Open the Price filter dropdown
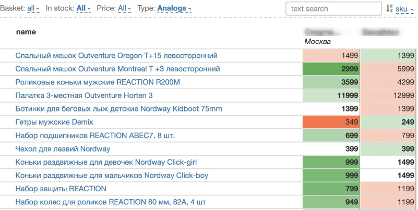 click(125, 8)
